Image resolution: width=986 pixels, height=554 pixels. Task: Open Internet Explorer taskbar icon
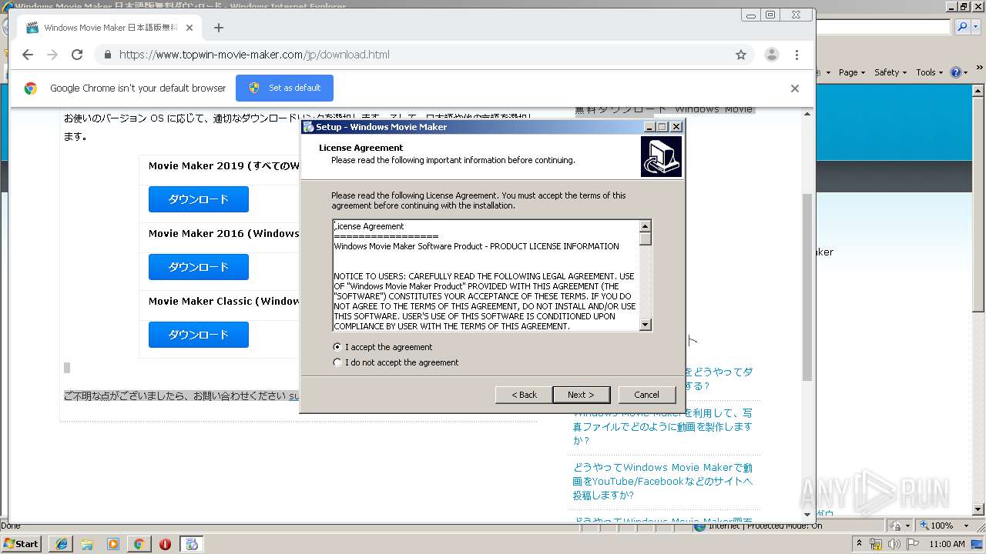click(x=62, y=544)
